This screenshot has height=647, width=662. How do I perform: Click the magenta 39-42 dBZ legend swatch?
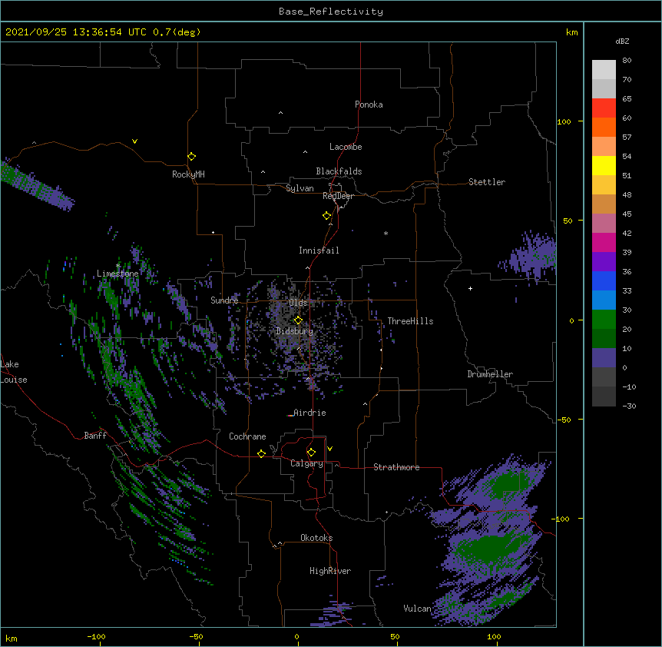[604, 242]
